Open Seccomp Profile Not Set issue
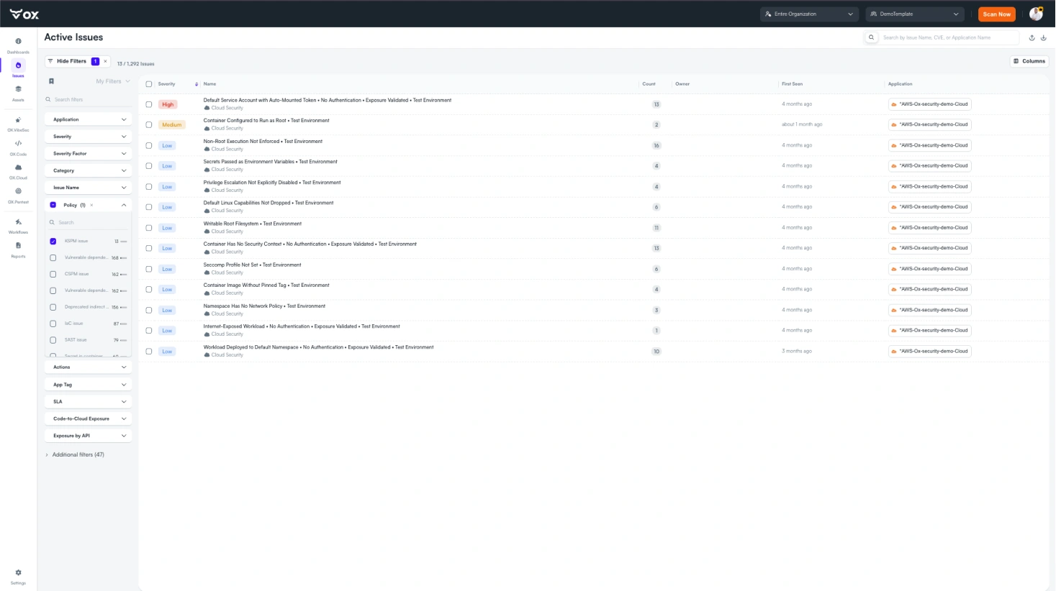 (x=594, y=269)
